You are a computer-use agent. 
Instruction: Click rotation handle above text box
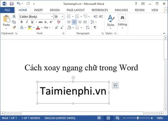tap(73, 77)
